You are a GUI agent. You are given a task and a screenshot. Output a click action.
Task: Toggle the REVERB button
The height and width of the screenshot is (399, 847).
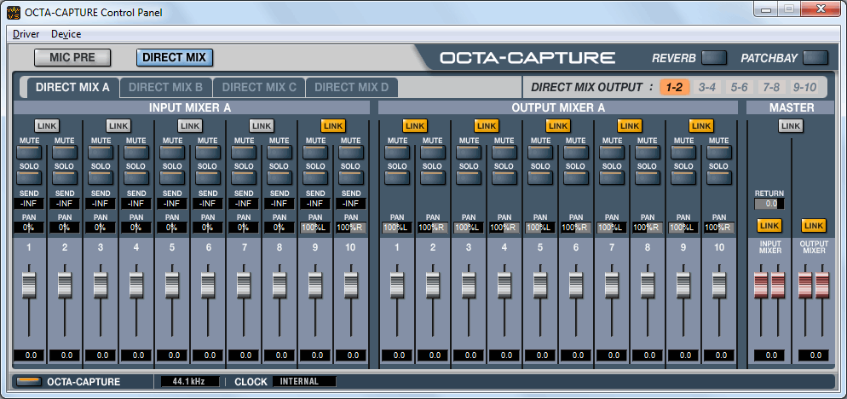coord(715,57)
